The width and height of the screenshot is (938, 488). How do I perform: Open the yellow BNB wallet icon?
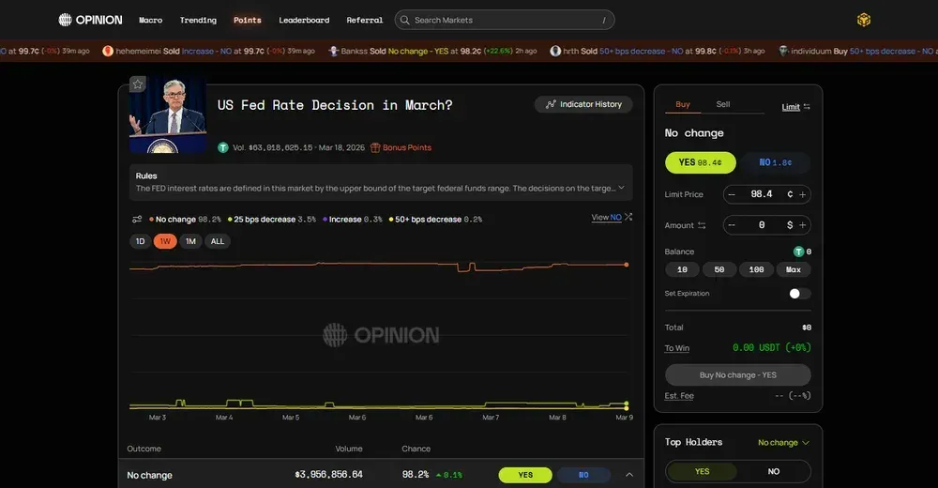pos(863,20)
